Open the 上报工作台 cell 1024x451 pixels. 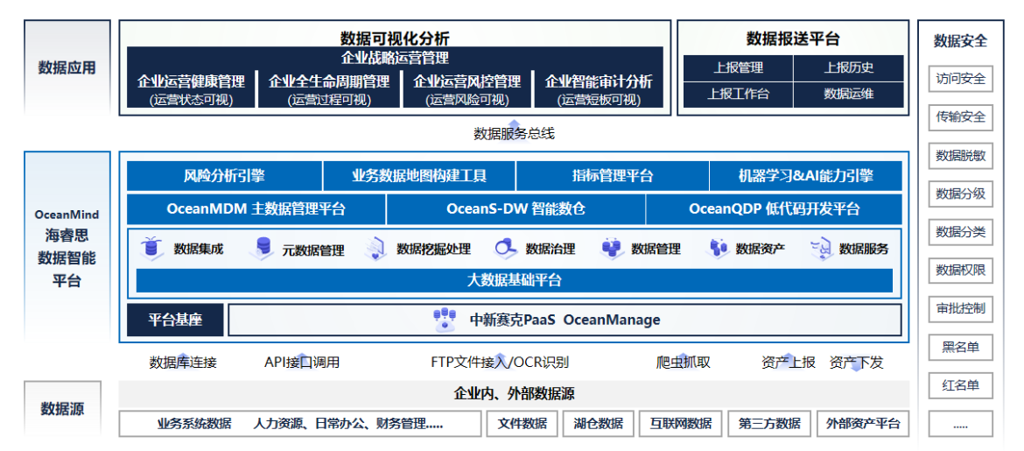(x=738, y=94)
